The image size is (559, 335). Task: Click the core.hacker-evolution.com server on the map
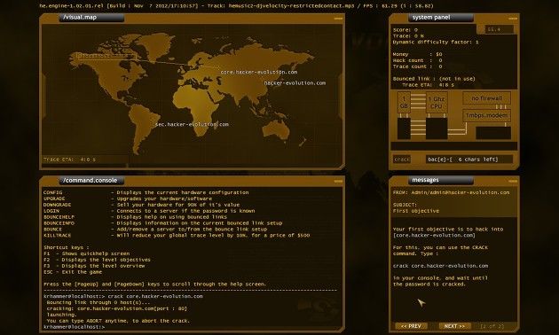259,72
